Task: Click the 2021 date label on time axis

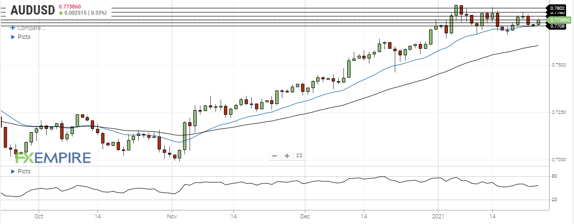Action: click(x=438, y=217)
